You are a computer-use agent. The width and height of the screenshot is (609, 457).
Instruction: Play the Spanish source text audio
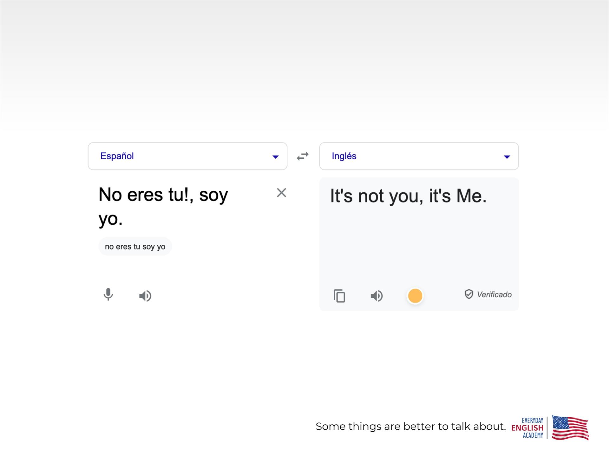coord(145,296)
